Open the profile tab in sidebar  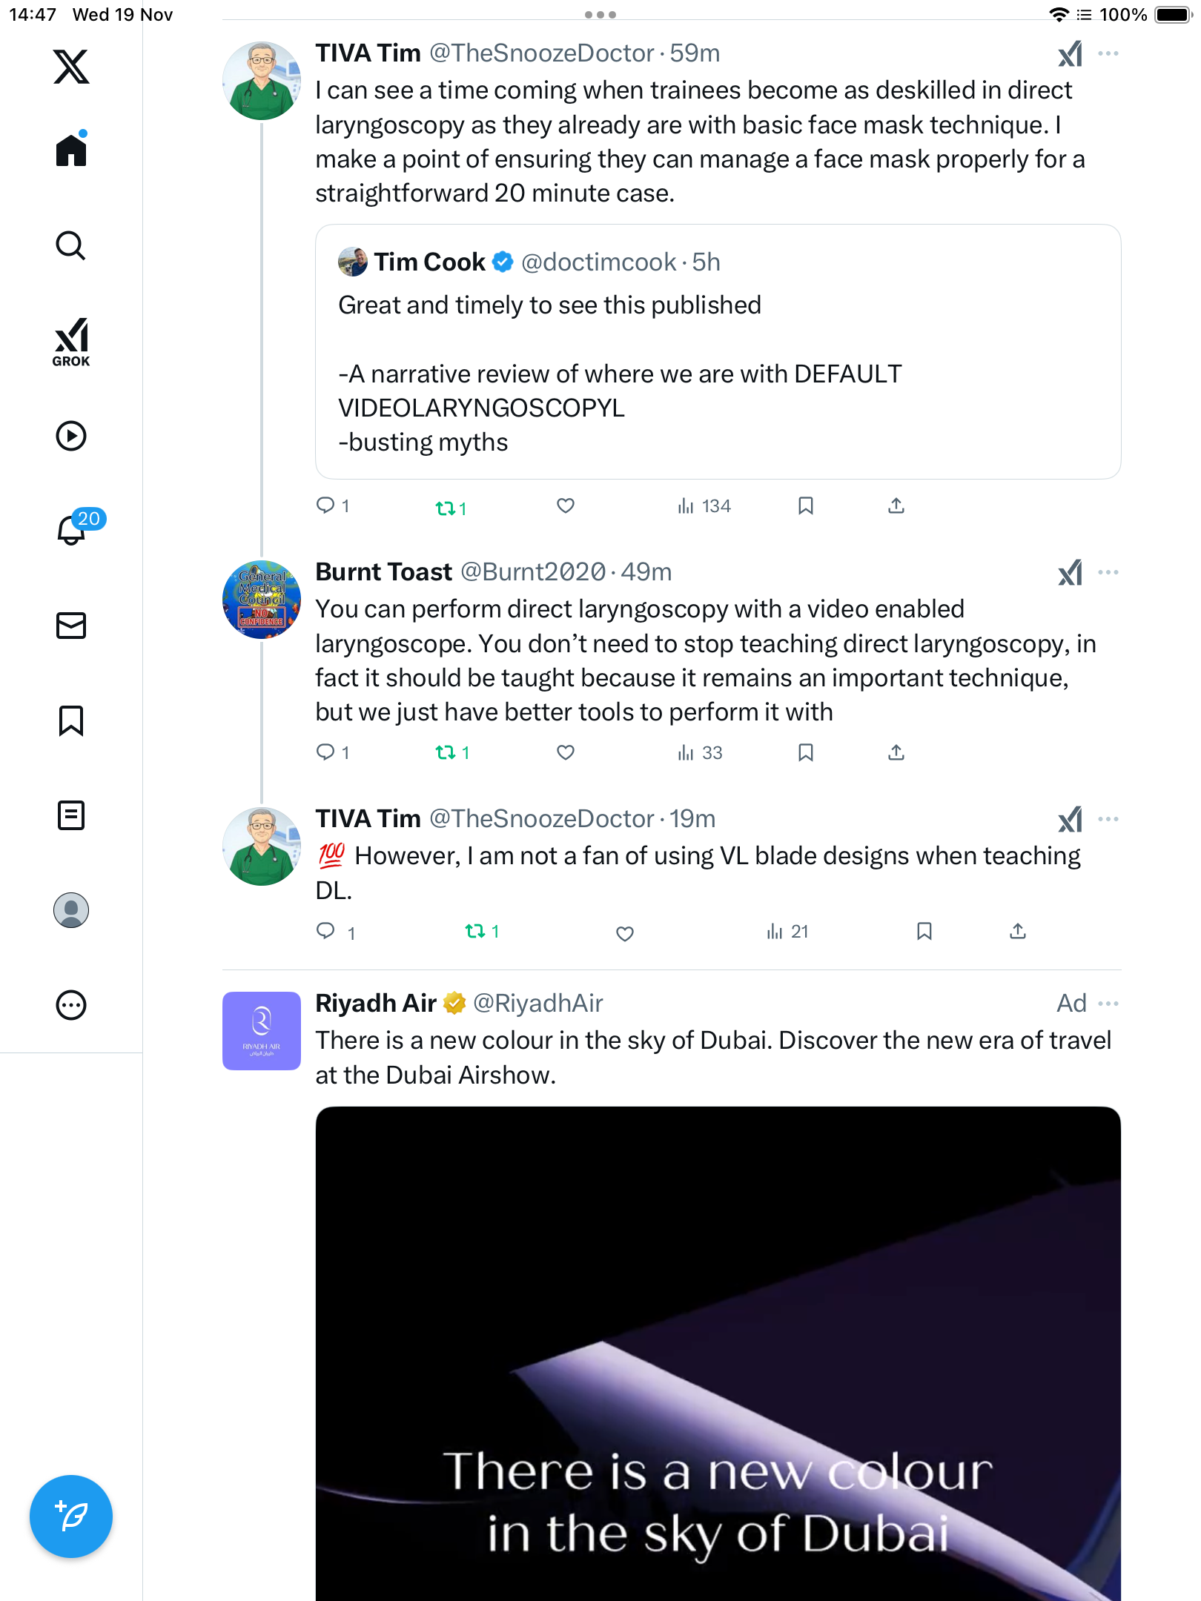[x=71, y=910]
